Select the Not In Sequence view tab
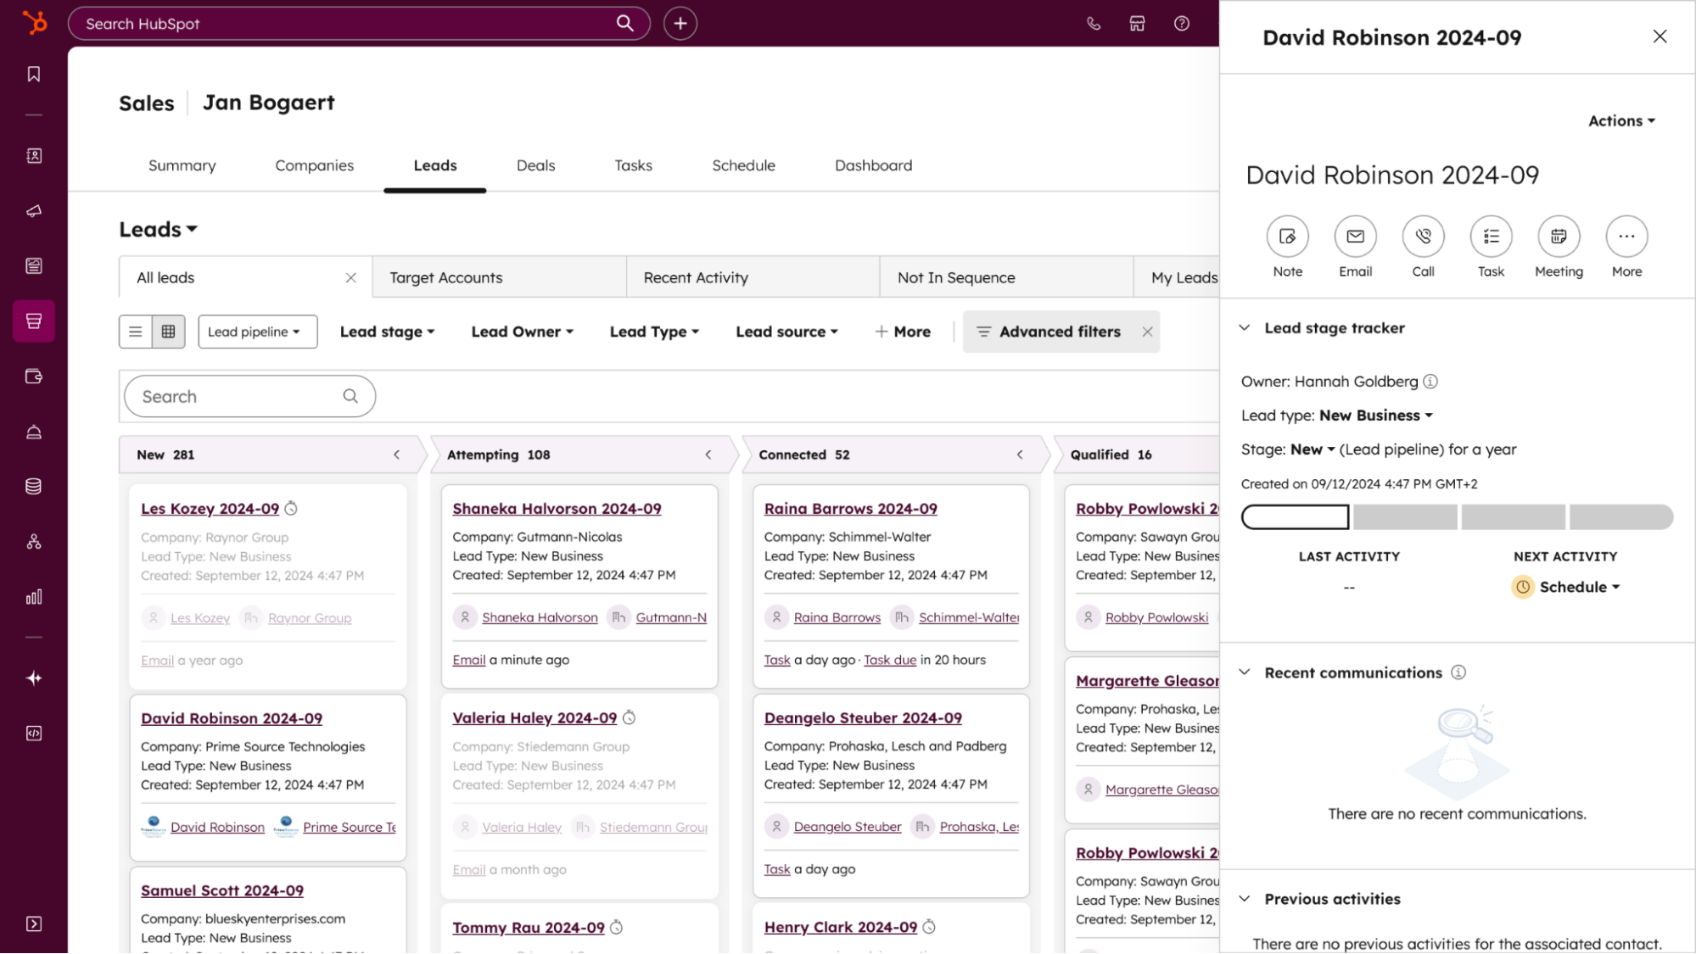1696x954 pixels. [x=1007, y=277]
